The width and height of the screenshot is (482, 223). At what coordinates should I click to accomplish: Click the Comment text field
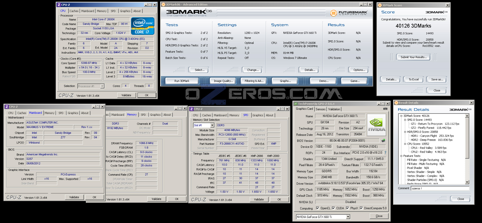(440, 188)
